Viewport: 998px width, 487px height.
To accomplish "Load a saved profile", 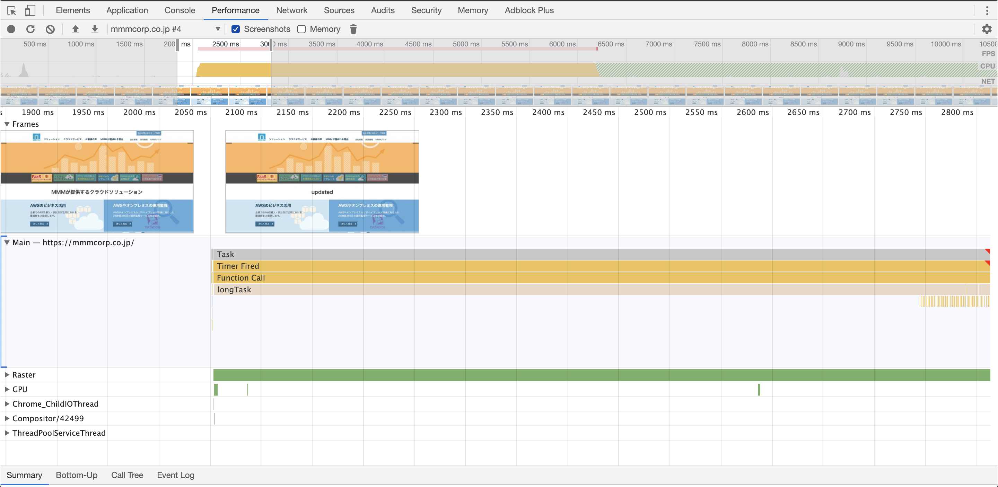I will pyautogui.click(x=75, y=29).
